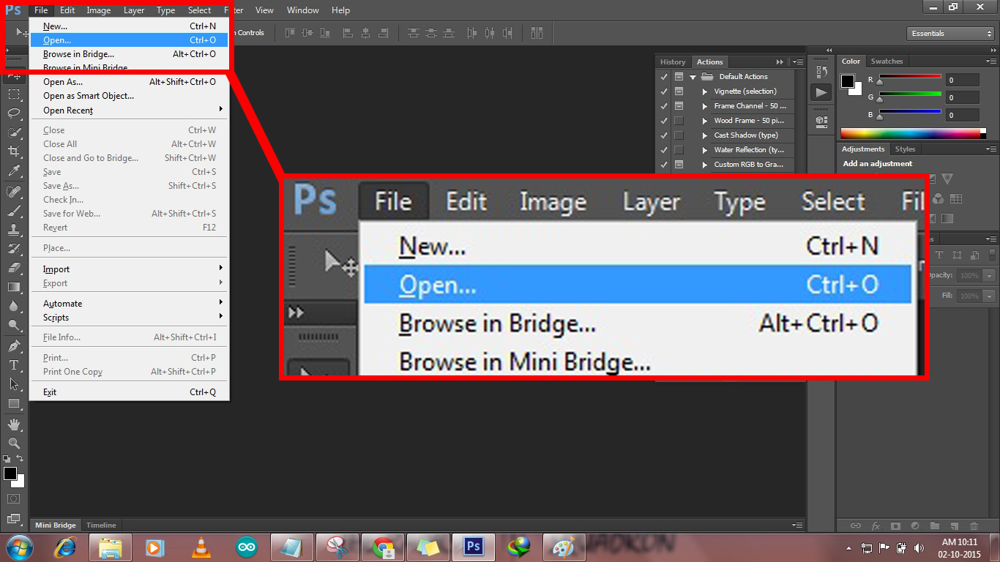The height and width of the screenshot is (562, 1000).
Task: Expand the Open Recent submenu
Action: pos(130,110)
